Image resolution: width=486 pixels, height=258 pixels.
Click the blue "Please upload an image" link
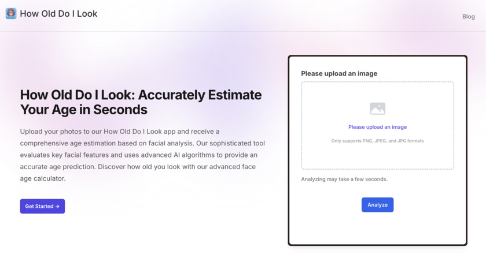point(377,127)
